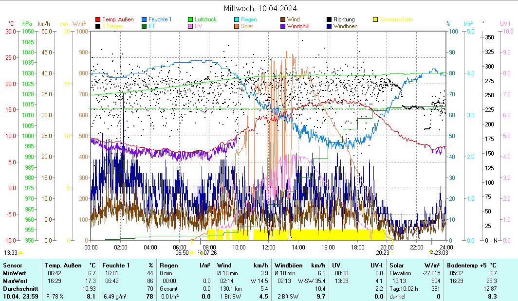518x301 pixels.
Task: Click the yellow Sonnenschein legend swatch
Action: pos(376,19)
